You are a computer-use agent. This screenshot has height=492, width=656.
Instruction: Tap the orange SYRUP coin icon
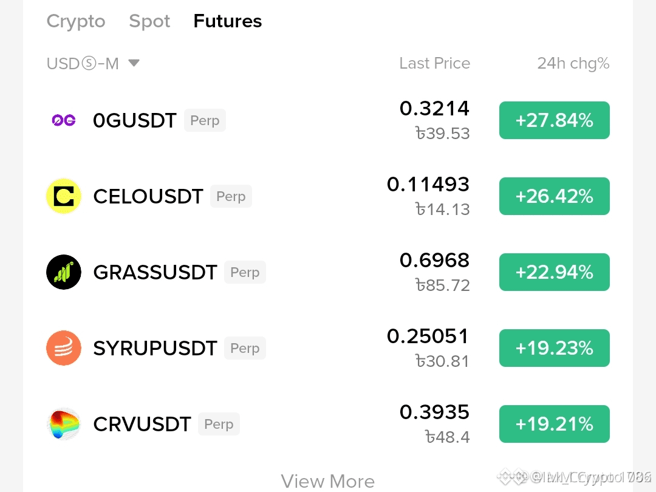point(64,348)
